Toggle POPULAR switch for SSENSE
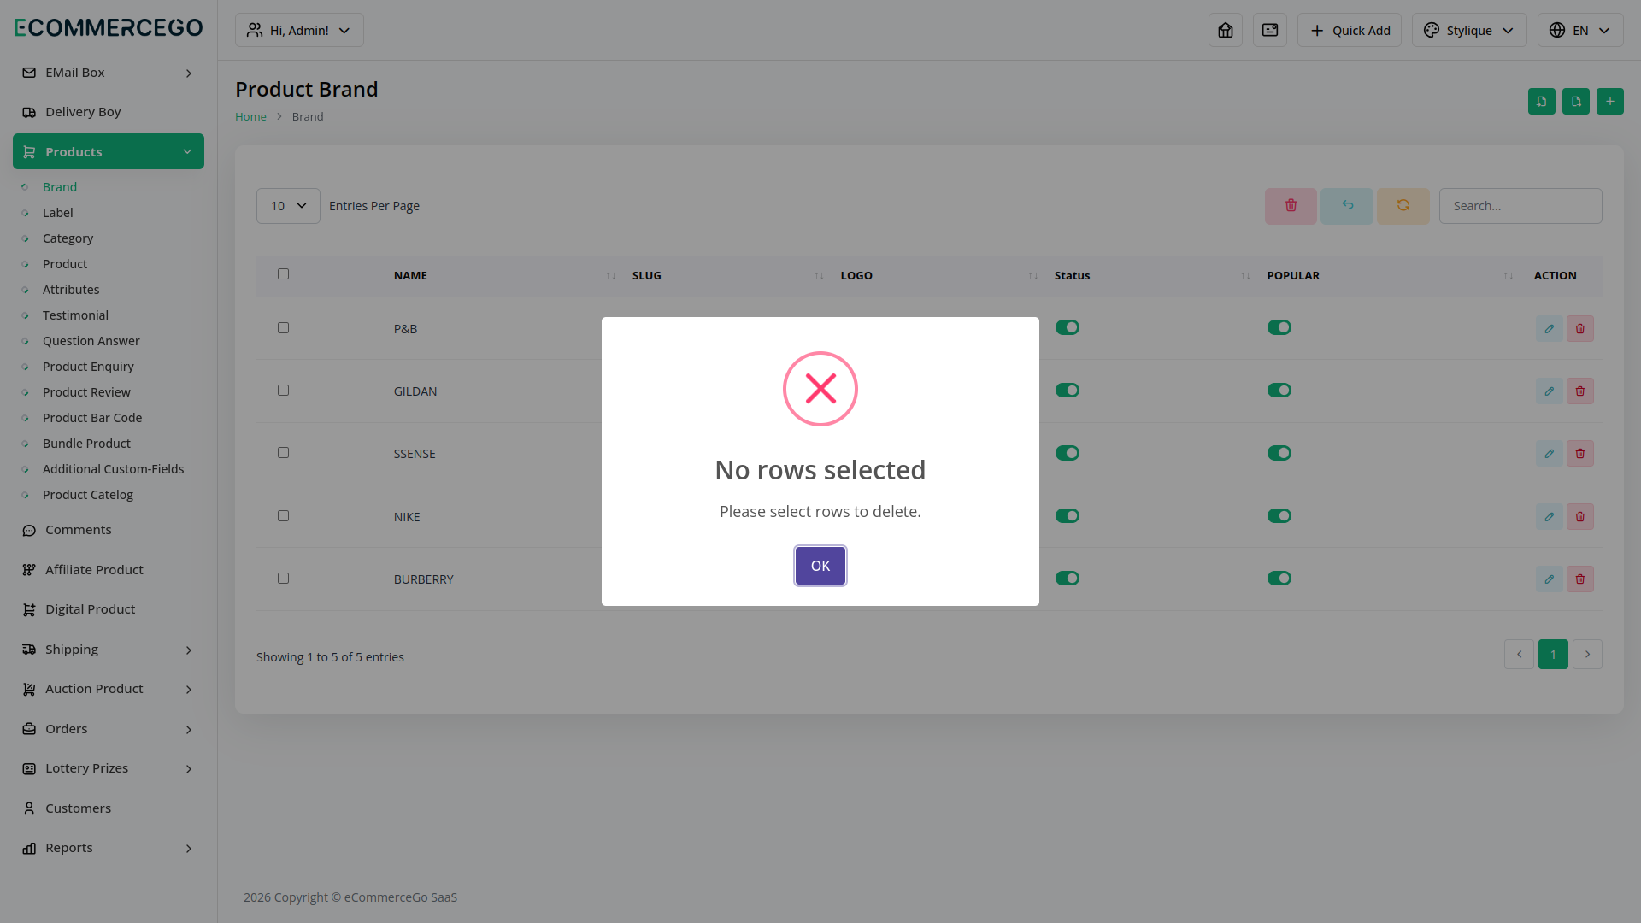The width and height of the screenshot is (1641, 923). click(x=1279, y=454)
